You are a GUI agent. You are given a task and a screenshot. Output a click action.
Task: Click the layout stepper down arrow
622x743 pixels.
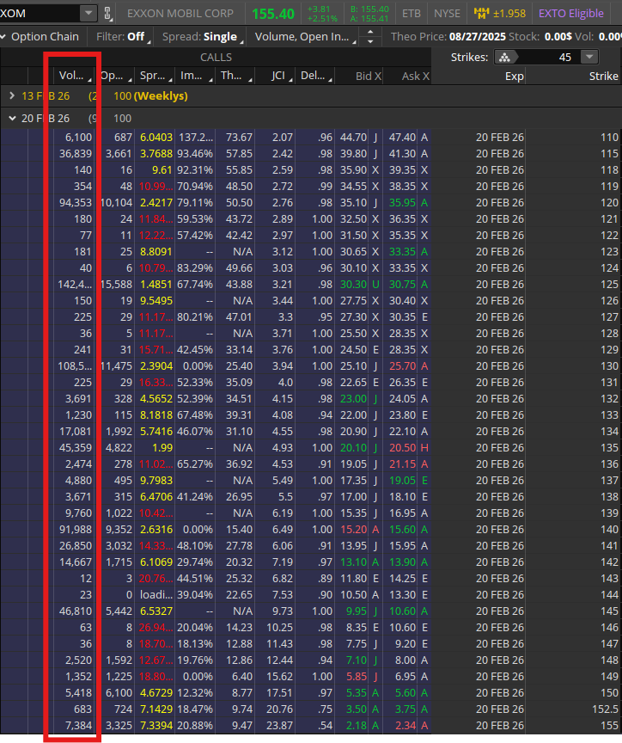click(x=370, y=41)
